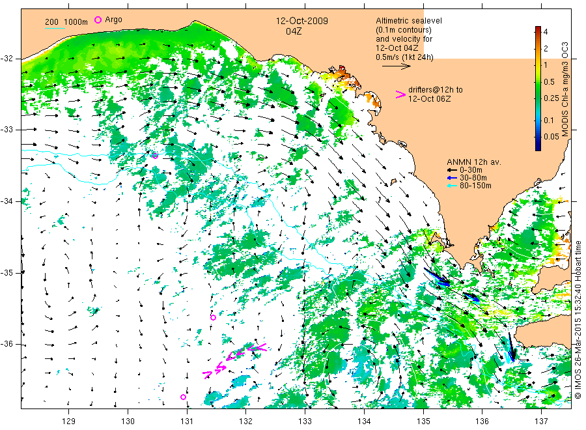Click the colorbar at the 0.5 green level
586x430 pixels.
[538, 82]
